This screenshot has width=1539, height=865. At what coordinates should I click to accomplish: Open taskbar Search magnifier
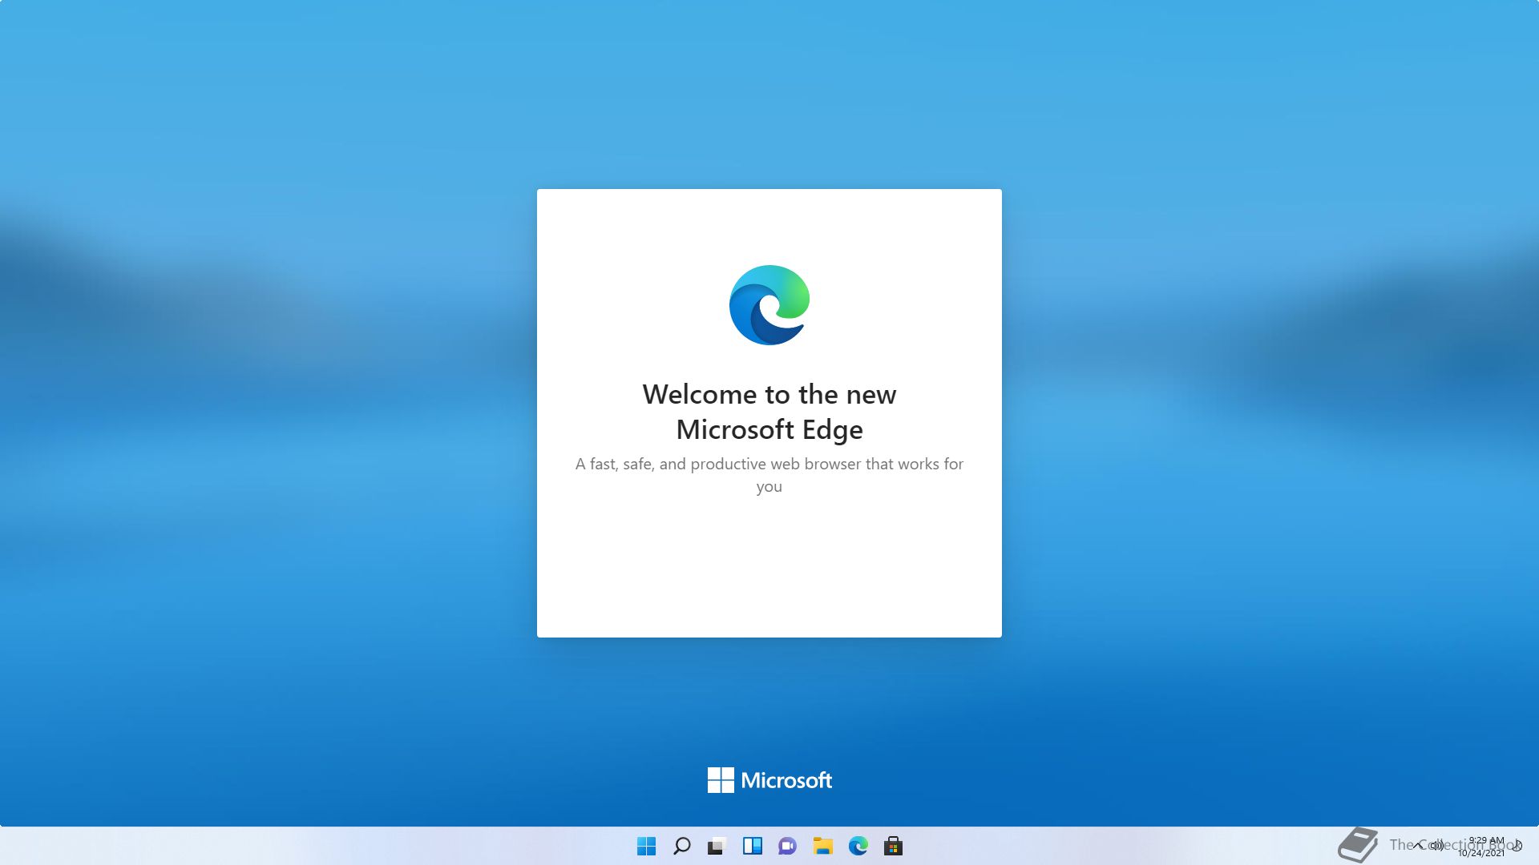[x=682, y=846]
